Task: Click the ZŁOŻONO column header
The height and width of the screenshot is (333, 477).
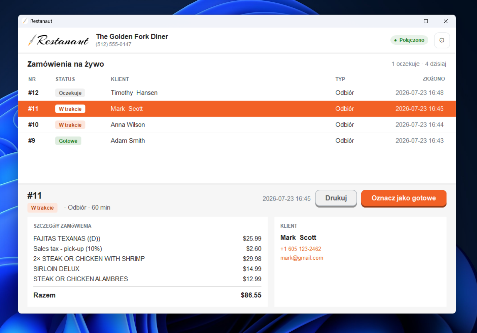Action: 434,79
